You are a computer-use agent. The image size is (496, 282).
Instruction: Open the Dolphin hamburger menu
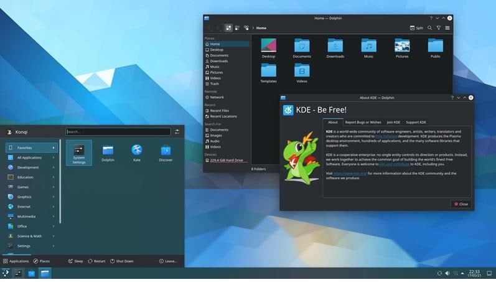pyautogui.click(x=447, y=28)
